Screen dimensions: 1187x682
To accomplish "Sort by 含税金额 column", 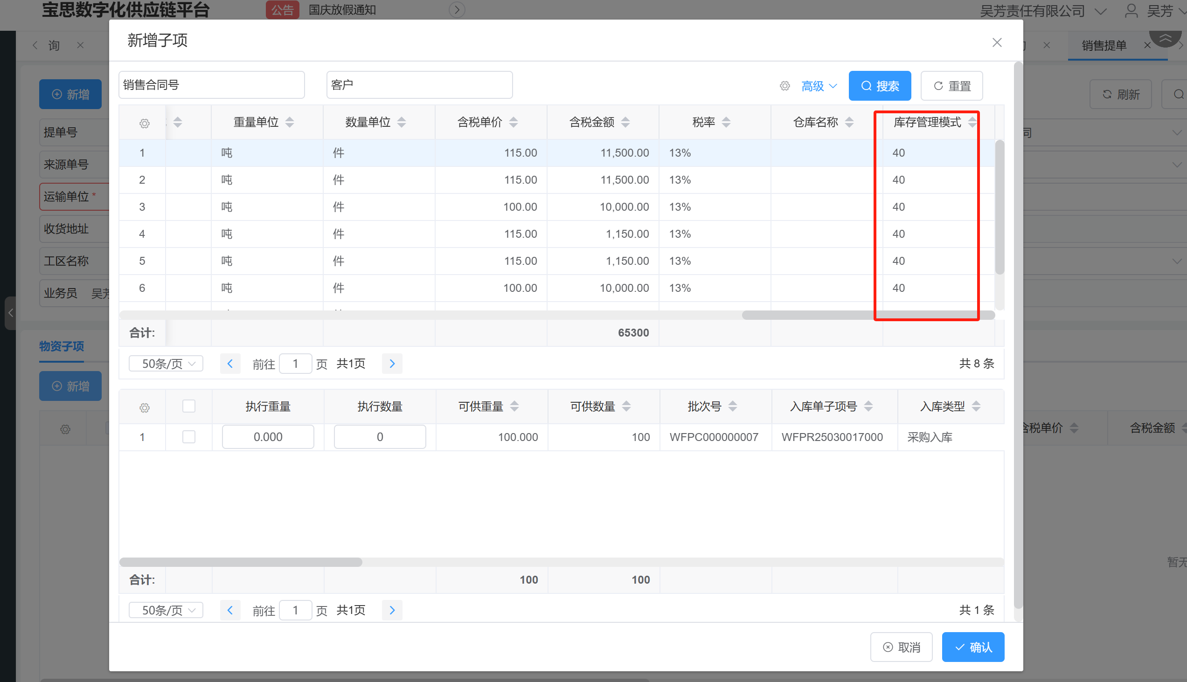I will tap(625, 122).
